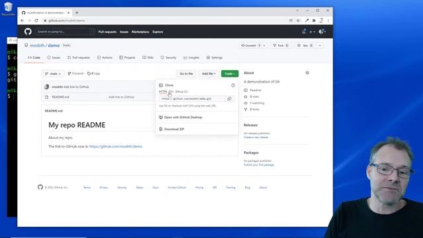The height and width of the screenshot is (238, 423).
Task: Copy the clone URL with the clipboard icon
Action: 229,99
